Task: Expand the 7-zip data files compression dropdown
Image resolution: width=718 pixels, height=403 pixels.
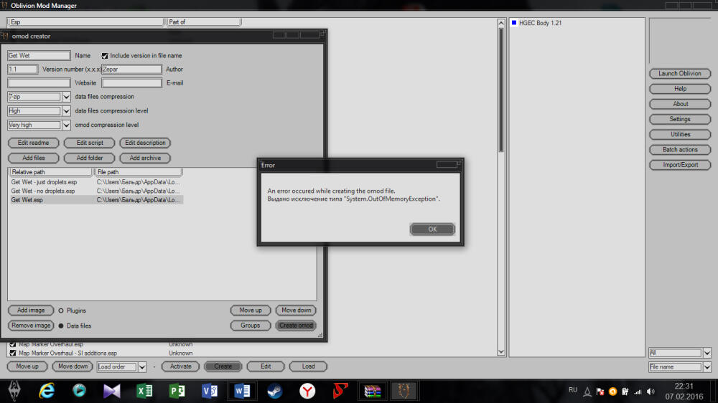Action: pyautogui.click(x=66, y=97)
